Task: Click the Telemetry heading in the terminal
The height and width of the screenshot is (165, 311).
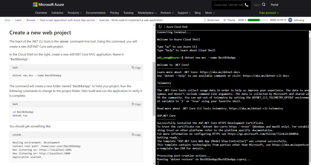Action: (x=164, y=83)
